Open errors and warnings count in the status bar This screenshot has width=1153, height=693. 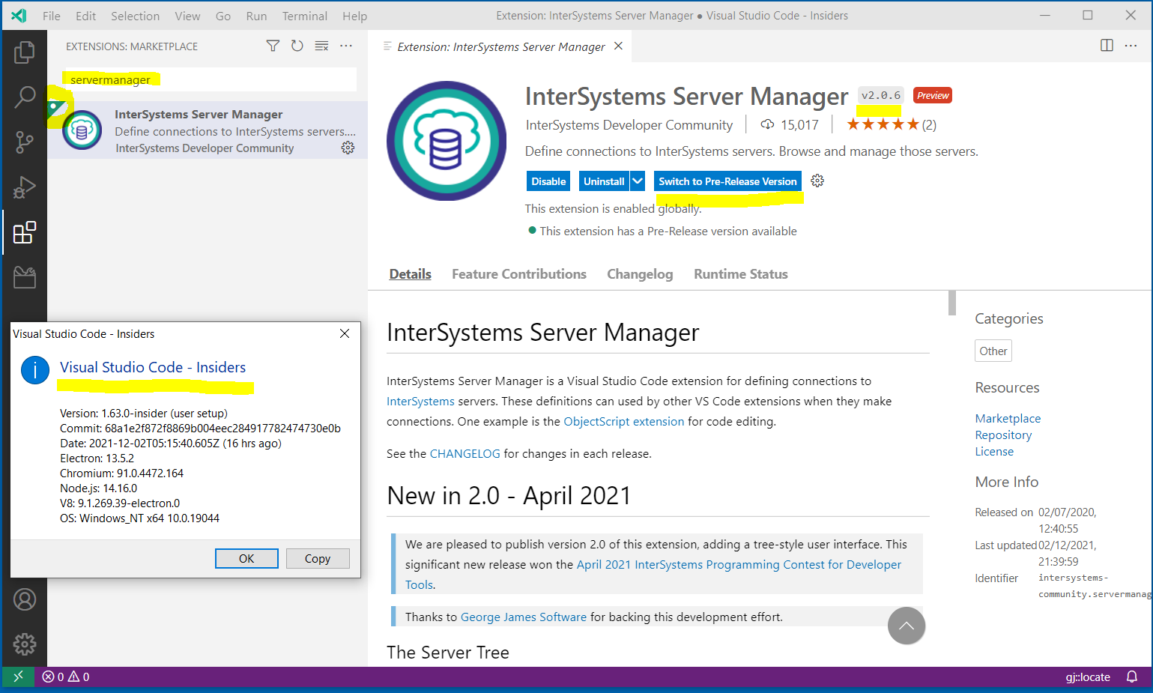(66, 677)
